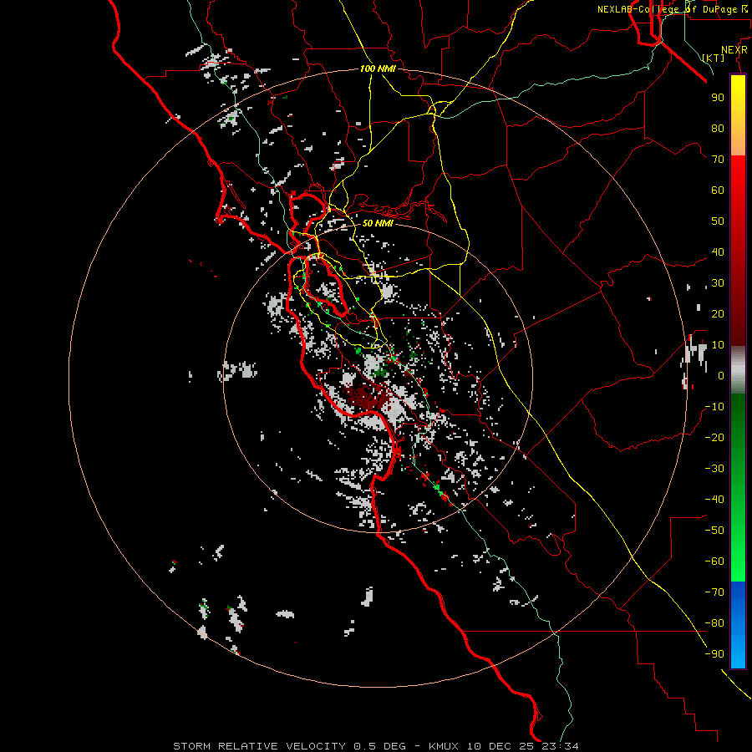Click the 0 value on the velocity scale
This screenshot has width=752, height=752.
point(721,375)
